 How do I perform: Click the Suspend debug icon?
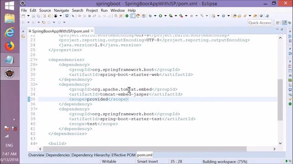[x=84, y=16]
